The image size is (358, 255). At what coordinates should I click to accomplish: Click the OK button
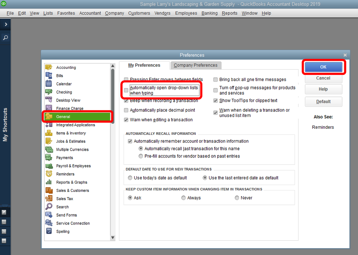click(x=323, y=67)
